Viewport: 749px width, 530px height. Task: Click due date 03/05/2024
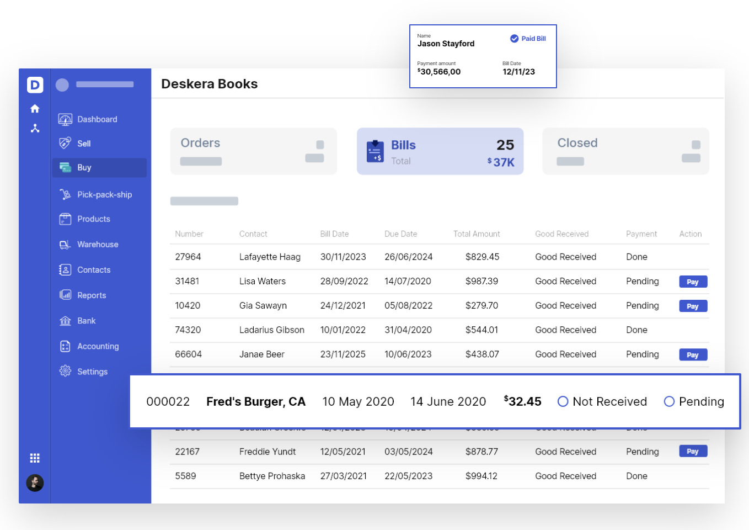(409, 452)
